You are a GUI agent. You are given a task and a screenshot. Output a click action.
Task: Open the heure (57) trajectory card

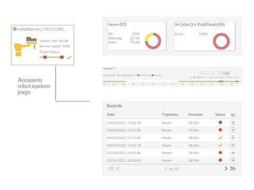(x=137, y=36)
